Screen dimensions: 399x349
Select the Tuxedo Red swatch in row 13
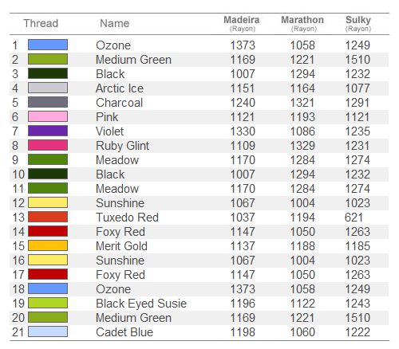pyautogui.click(x=48, y=217)
